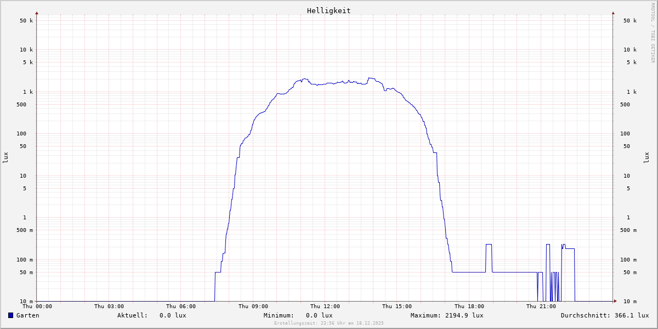Select the Garten legend label

(27, 315)
